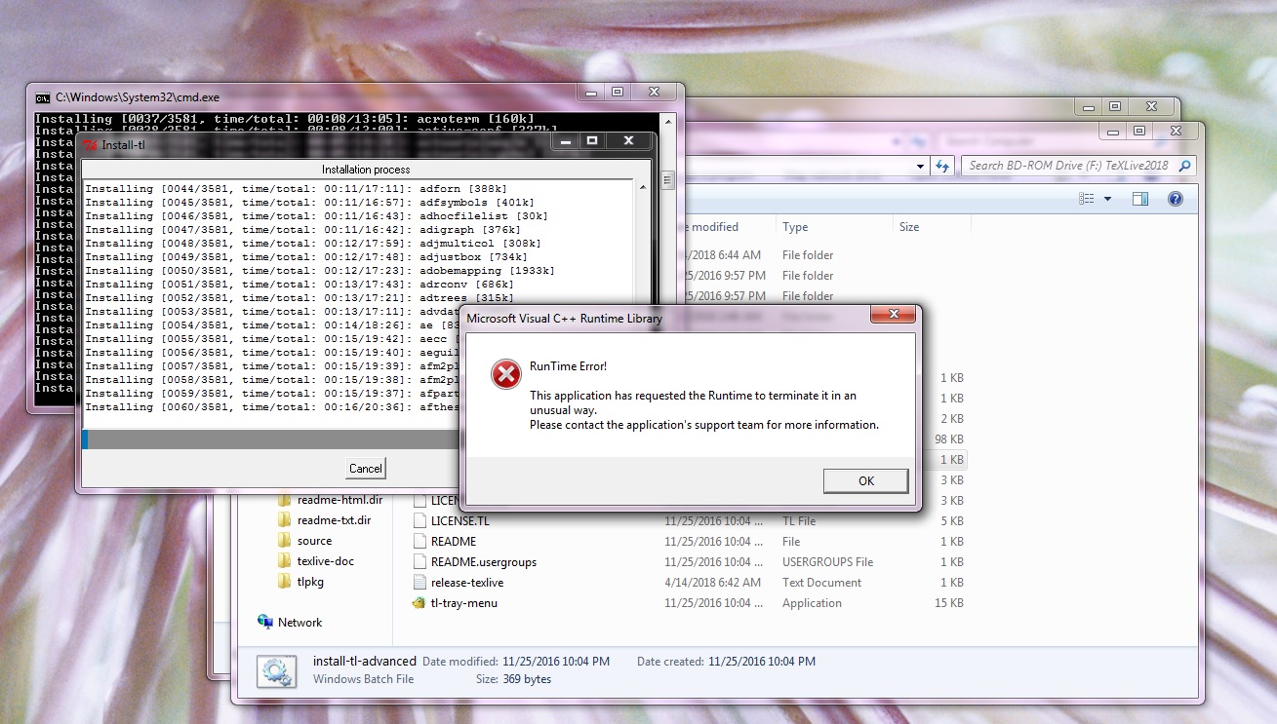Click the "adforn [388k]" log line in Install-tl
This screenshot has width=1277, height=724.
tap(297, 188)
